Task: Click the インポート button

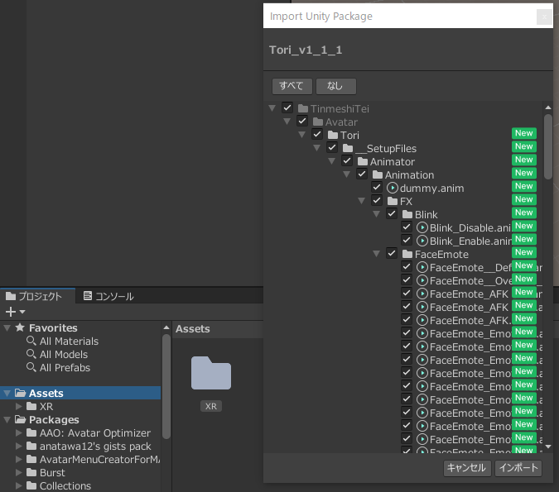Action: pos(518,468)
